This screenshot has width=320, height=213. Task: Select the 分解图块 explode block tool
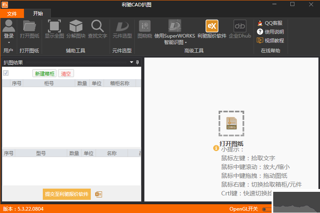[76, 26]
